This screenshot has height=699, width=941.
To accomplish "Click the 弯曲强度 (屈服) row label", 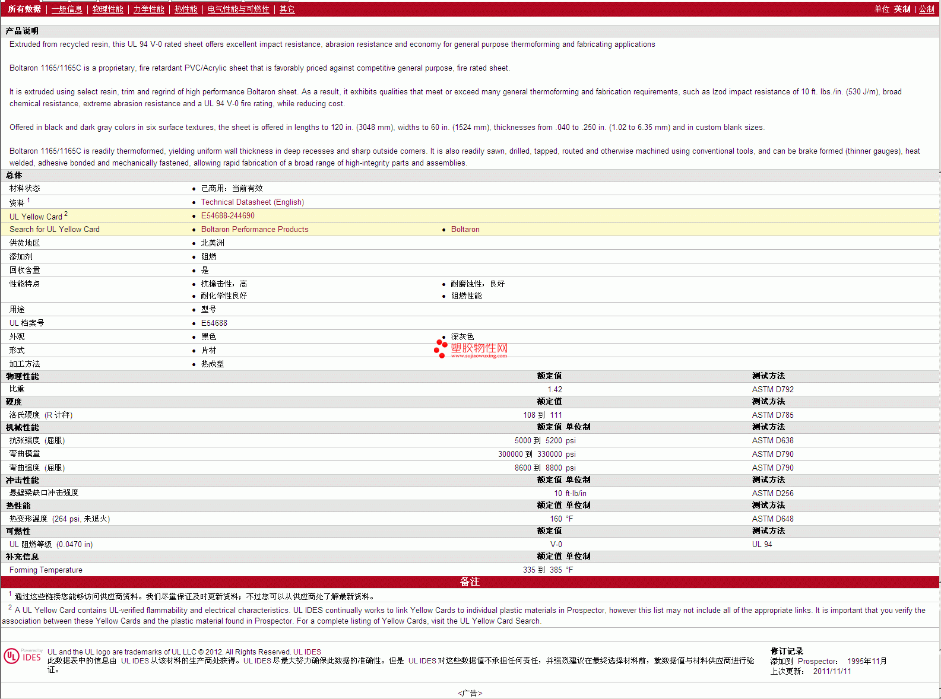I will tap(37, 468).
